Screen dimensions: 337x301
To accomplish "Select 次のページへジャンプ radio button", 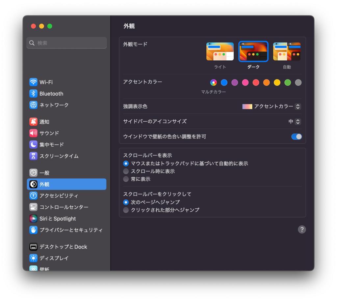I will (x=126, y=202).
